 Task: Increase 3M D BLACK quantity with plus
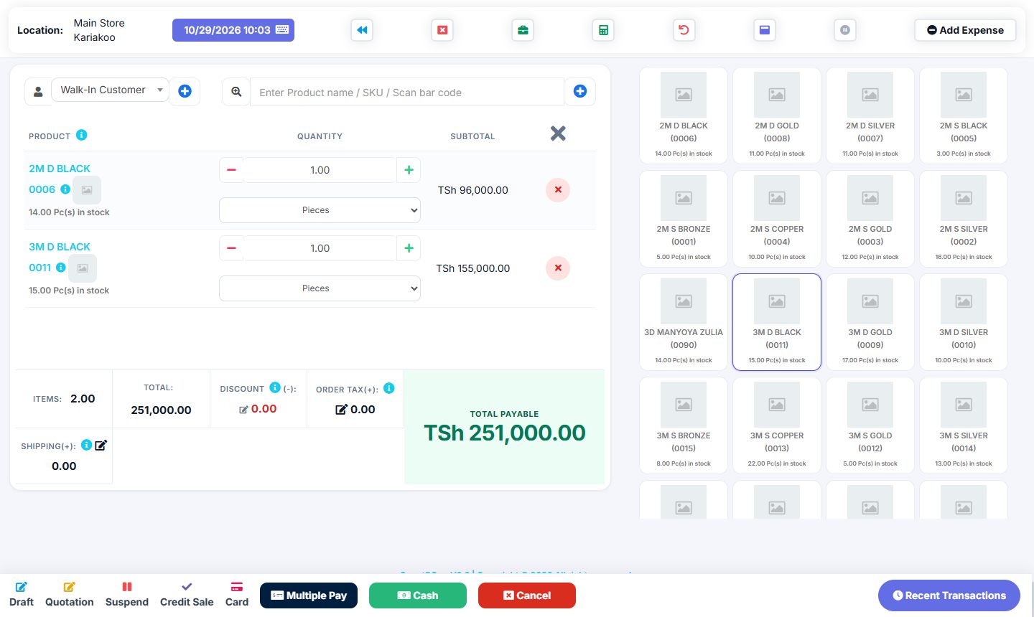coord(409,248)
